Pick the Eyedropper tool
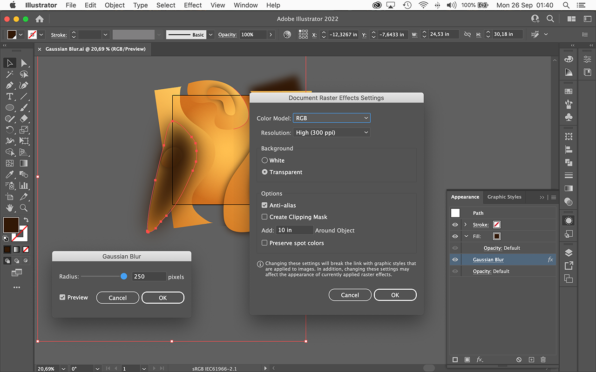This screenshot has height=372, width=596. tap(9, 175)
